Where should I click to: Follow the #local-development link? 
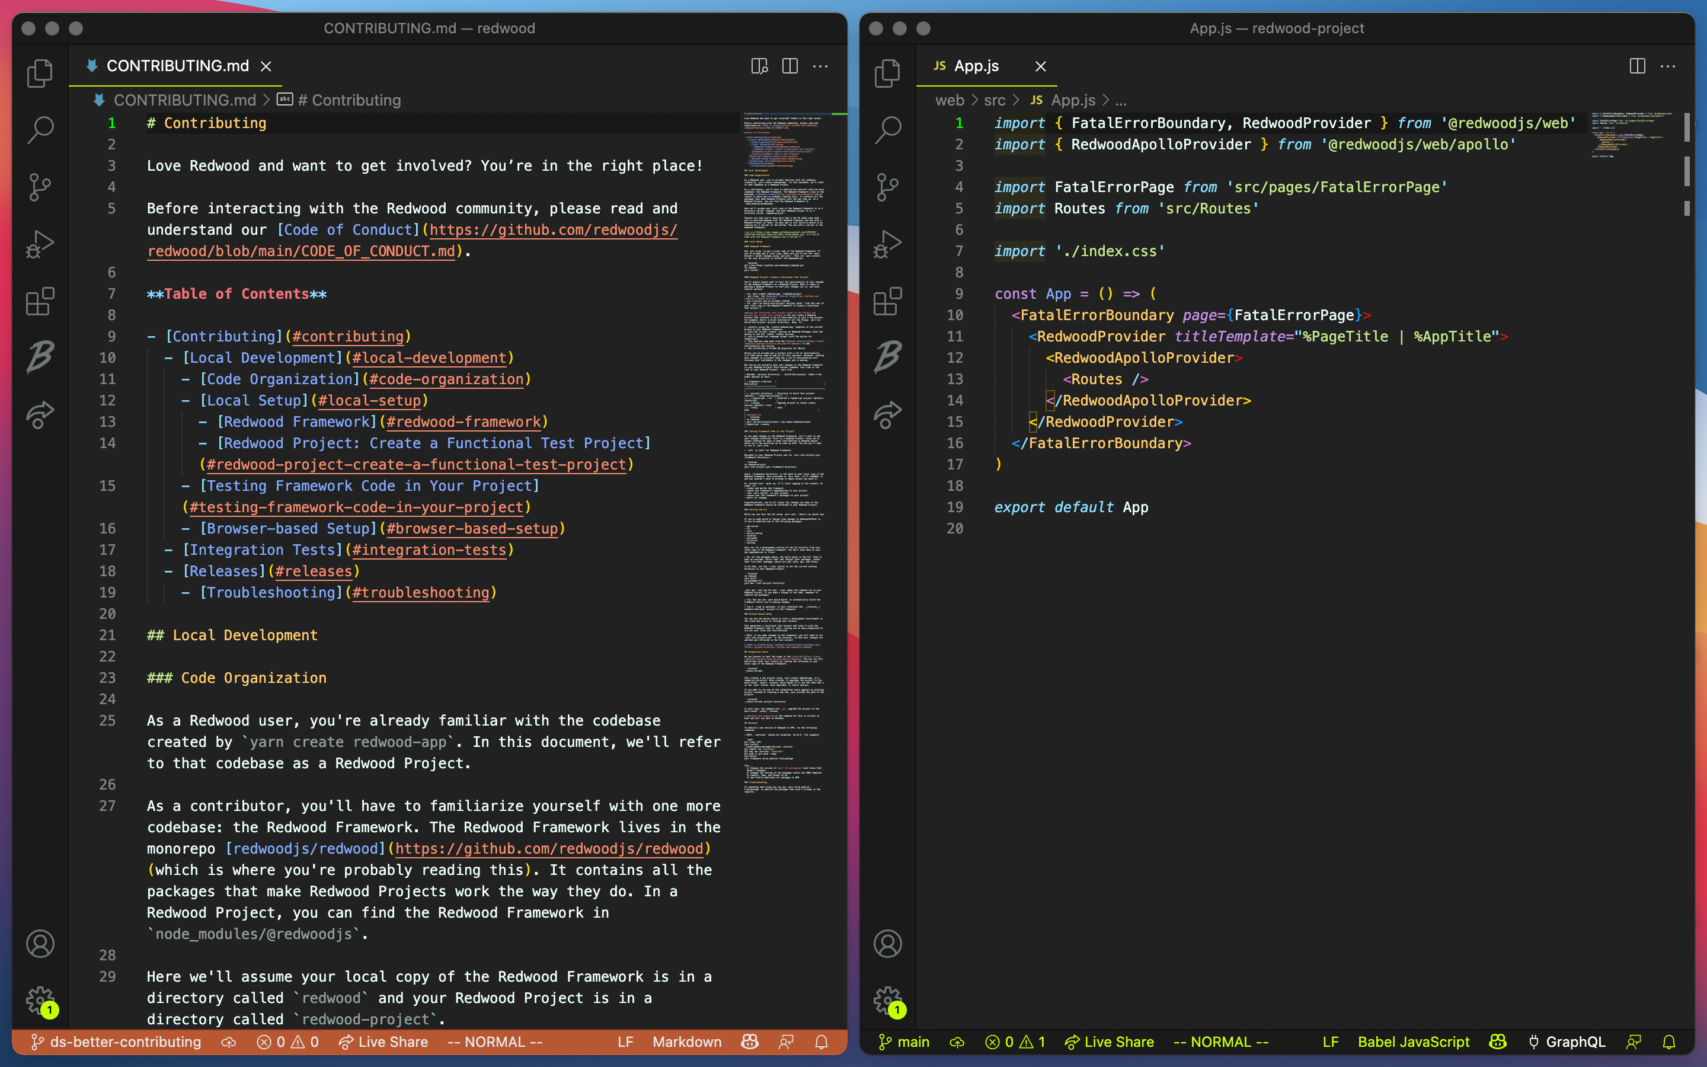429,358
